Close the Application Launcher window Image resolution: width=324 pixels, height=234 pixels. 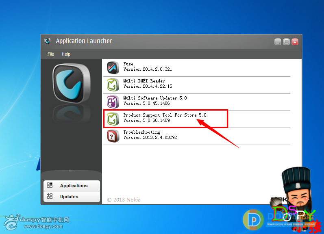(295, 42)
